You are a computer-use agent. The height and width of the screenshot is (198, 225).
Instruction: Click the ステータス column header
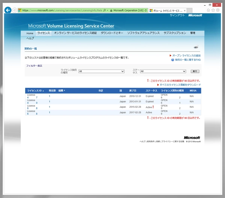point(151,91)
